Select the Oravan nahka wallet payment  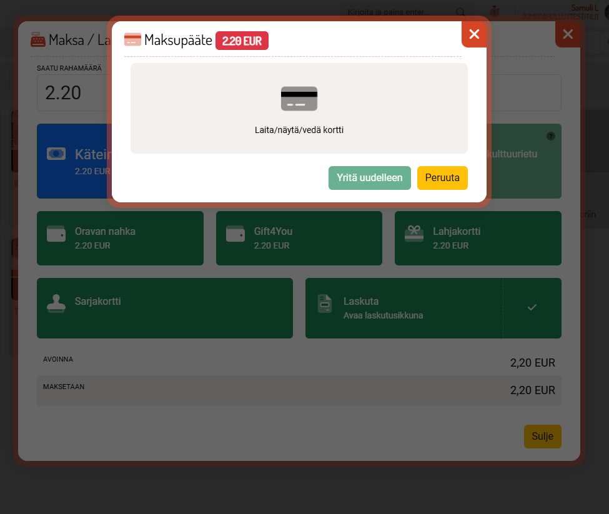click(x=120, y=238)
